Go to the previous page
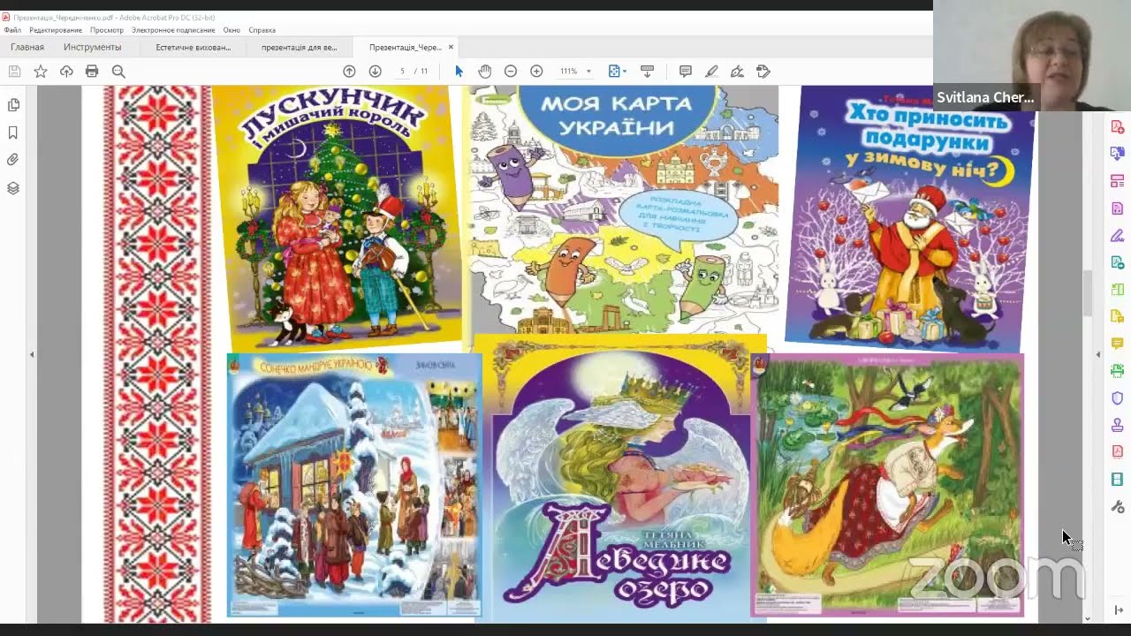 [349, 72]
